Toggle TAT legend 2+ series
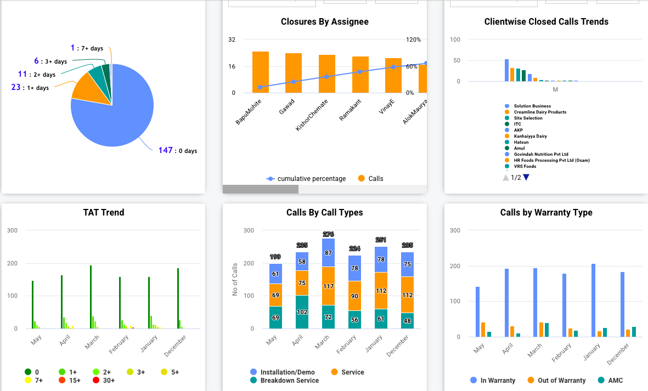This screenshot has height=391, width=648. point(102,372)
